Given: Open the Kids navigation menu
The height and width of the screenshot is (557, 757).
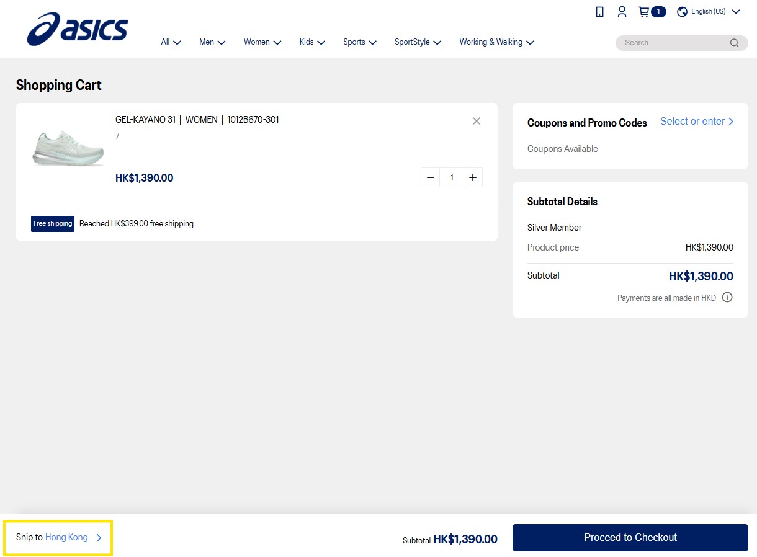Looking at the screenshot, I should (312, 42).
